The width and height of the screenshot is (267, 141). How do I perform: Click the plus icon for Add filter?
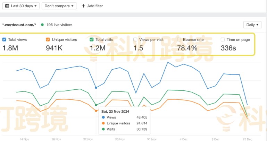click(x=83, y=6)
